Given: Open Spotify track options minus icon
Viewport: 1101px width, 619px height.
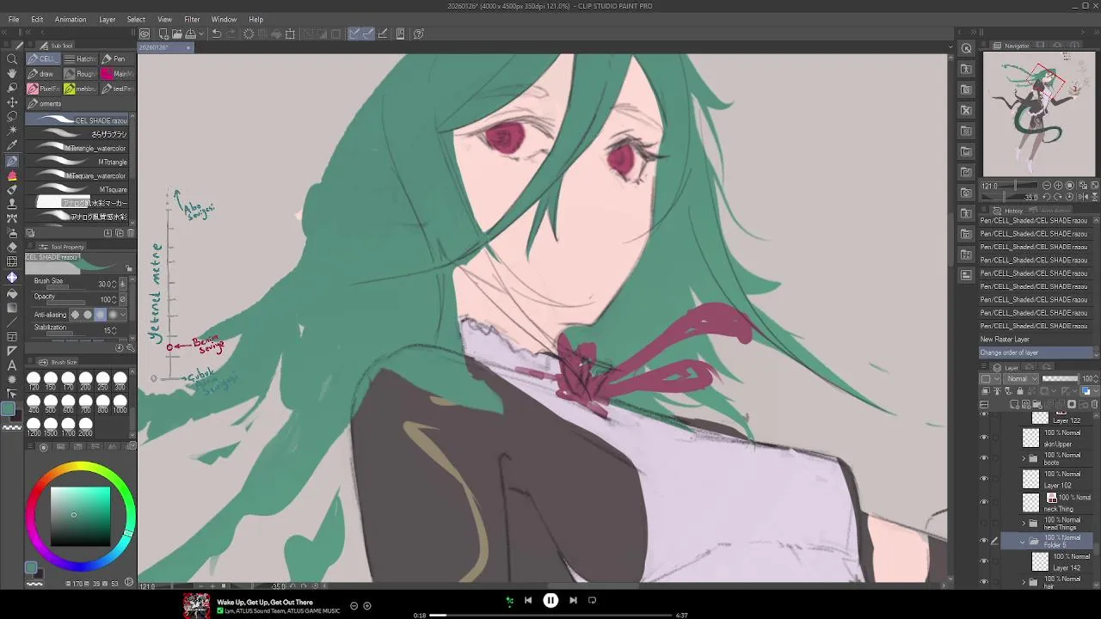Looking at the screenshot, I should click(354, 606).
